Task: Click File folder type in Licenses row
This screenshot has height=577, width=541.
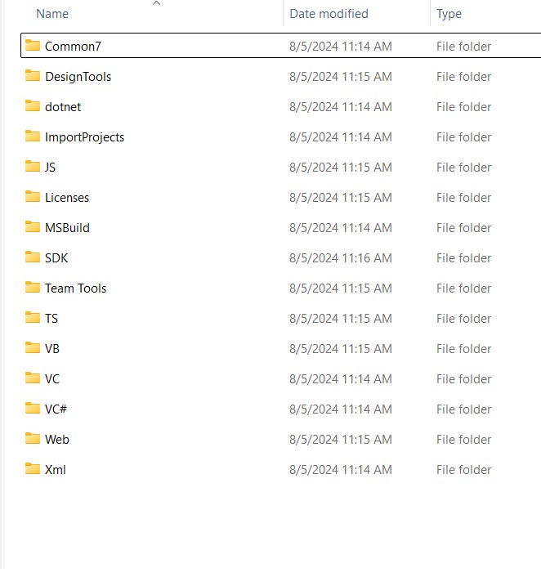Action: [463, 198]
